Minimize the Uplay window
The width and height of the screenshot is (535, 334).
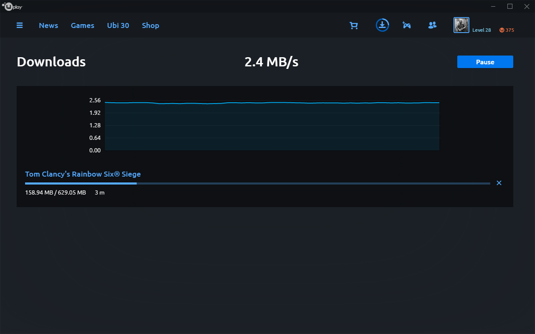494,6
